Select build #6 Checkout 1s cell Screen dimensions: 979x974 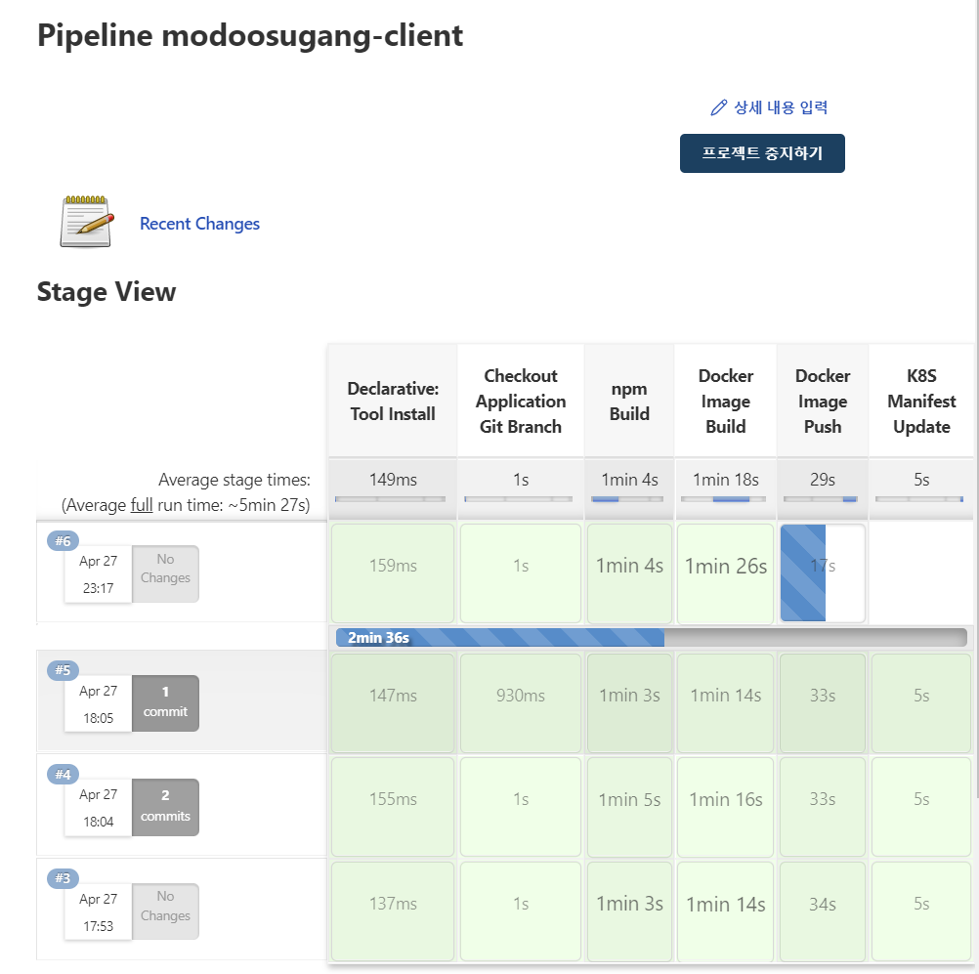click(521, 572)
